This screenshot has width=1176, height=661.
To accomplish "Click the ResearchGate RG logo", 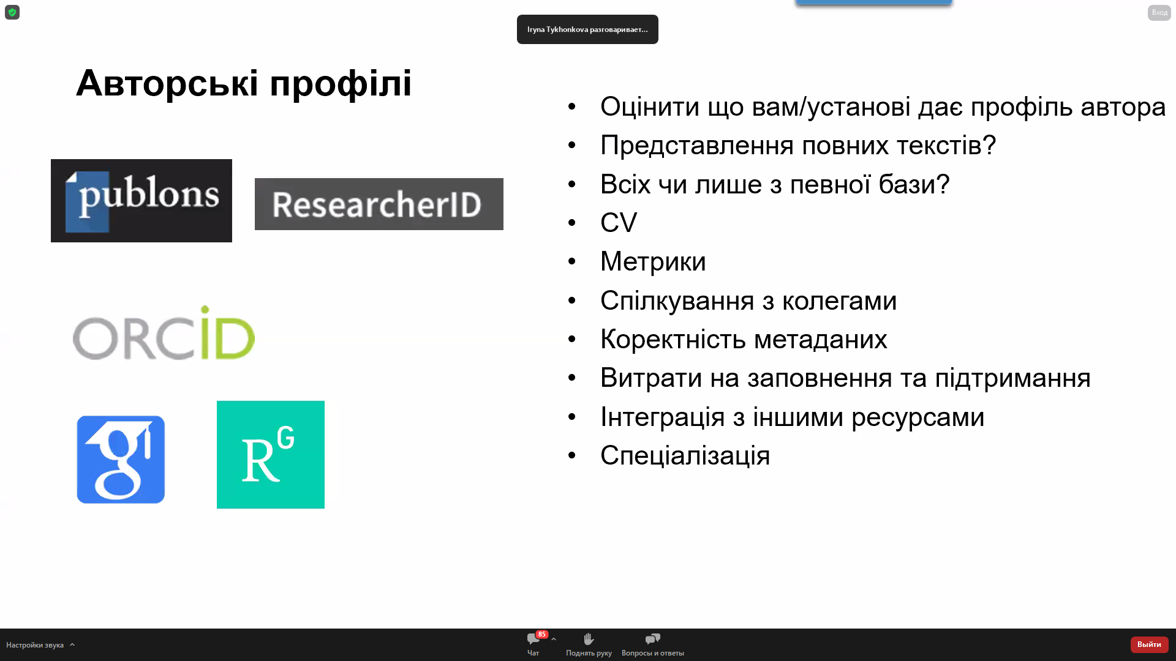I will pyautogui.click(x=271, y=455).
